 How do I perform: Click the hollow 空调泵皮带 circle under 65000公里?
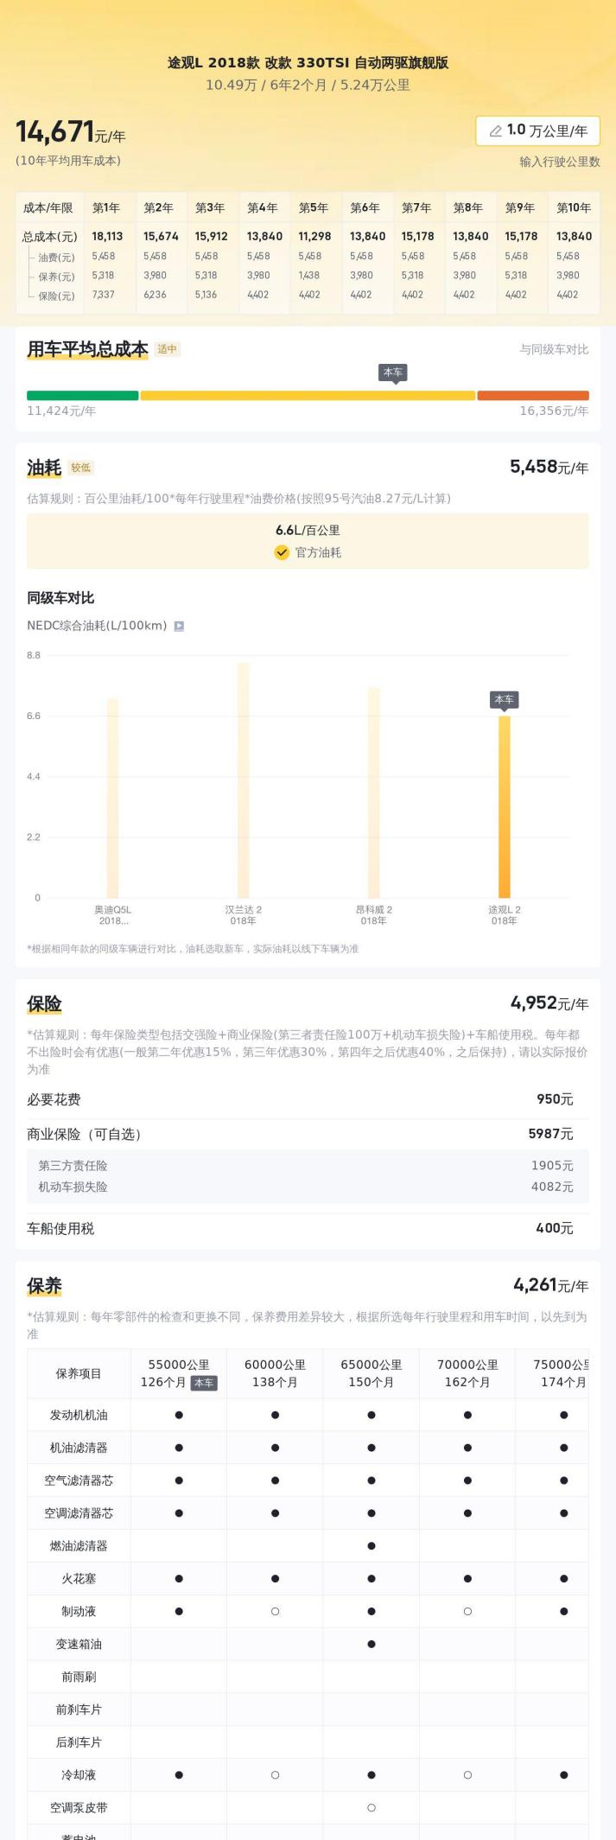372,1807
